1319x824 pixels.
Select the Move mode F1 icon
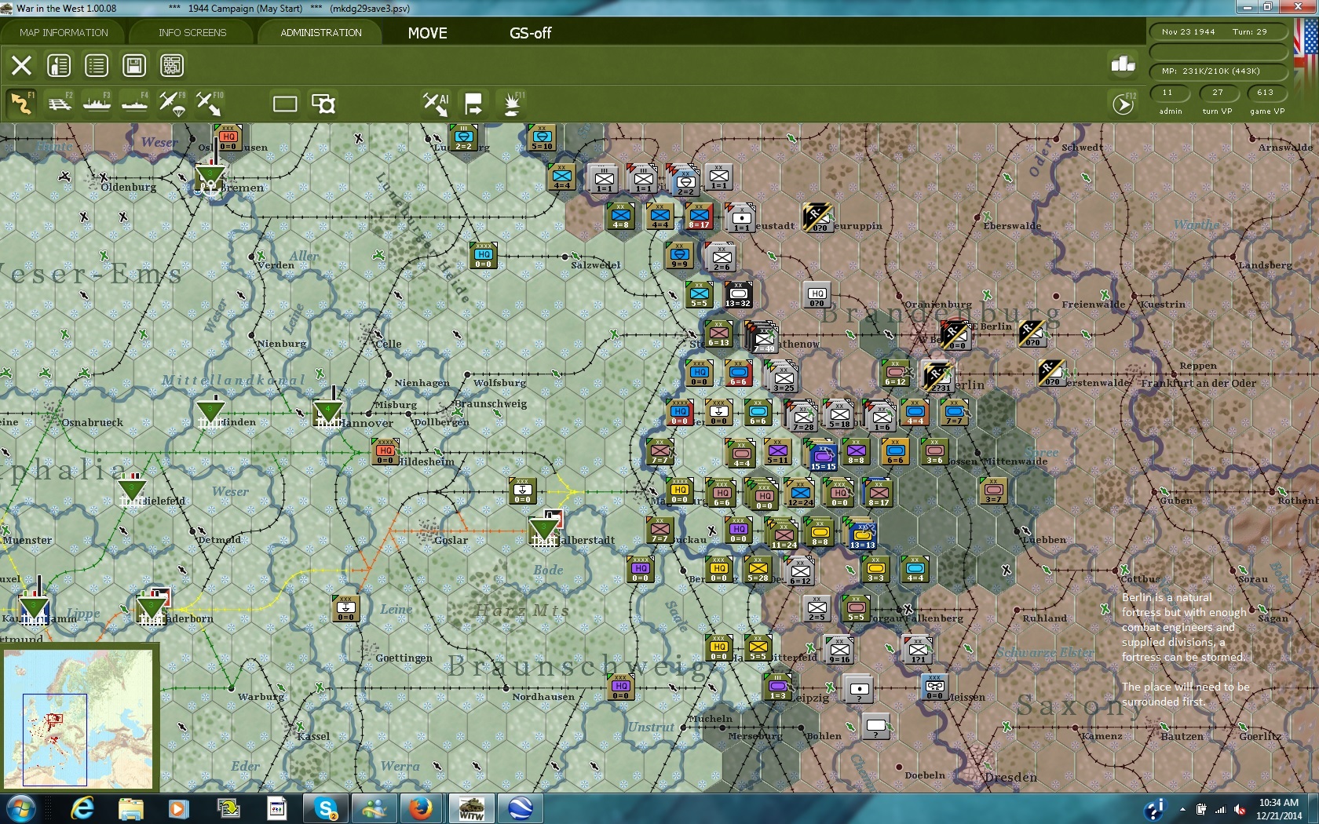point(21,104)
